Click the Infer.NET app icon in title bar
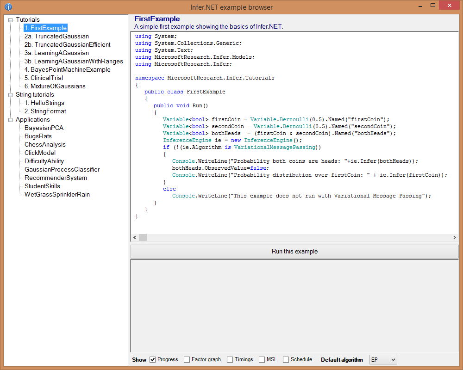Screen dimensions: 463x370 pos(8,6)
